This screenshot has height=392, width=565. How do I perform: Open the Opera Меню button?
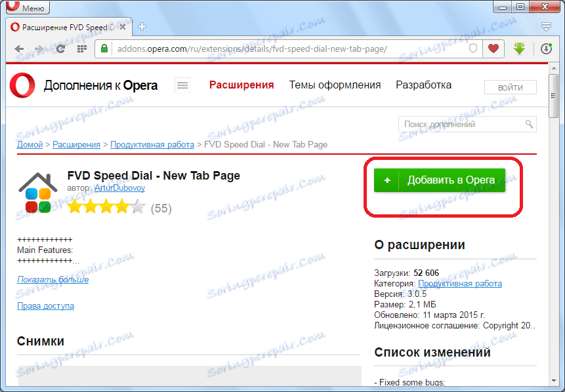[x=28, y=7]
